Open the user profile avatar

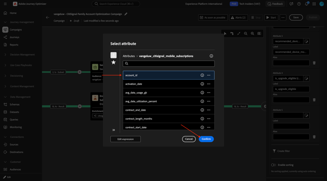tap(322, 4)
